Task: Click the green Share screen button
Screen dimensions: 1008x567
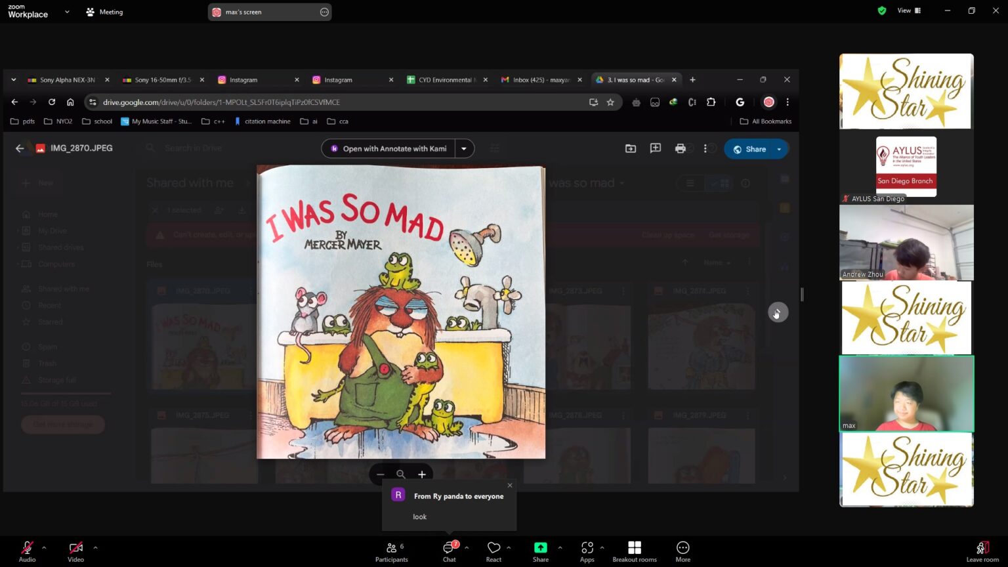Action: (x=541, y=551)
